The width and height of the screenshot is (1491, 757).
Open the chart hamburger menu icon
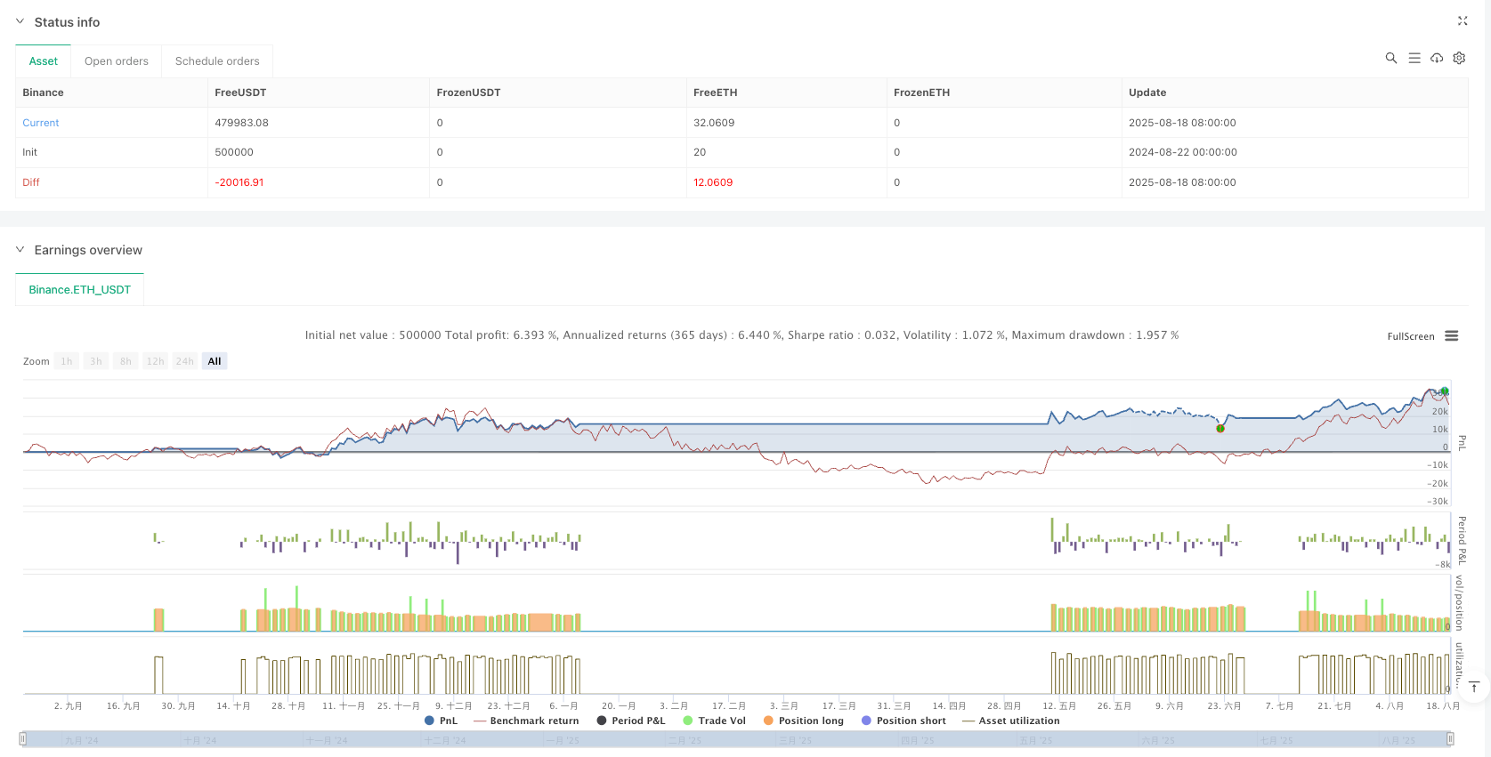tap(1452, 336)
